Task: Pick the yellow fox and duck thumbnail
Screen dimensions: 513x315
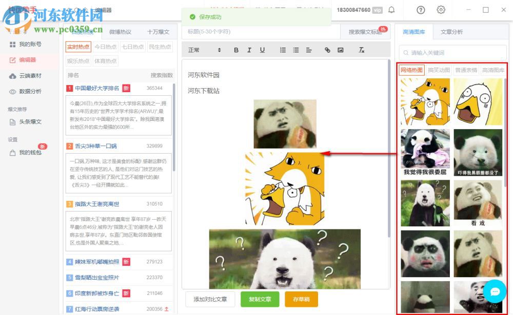Action: click(x=425, y=101)
